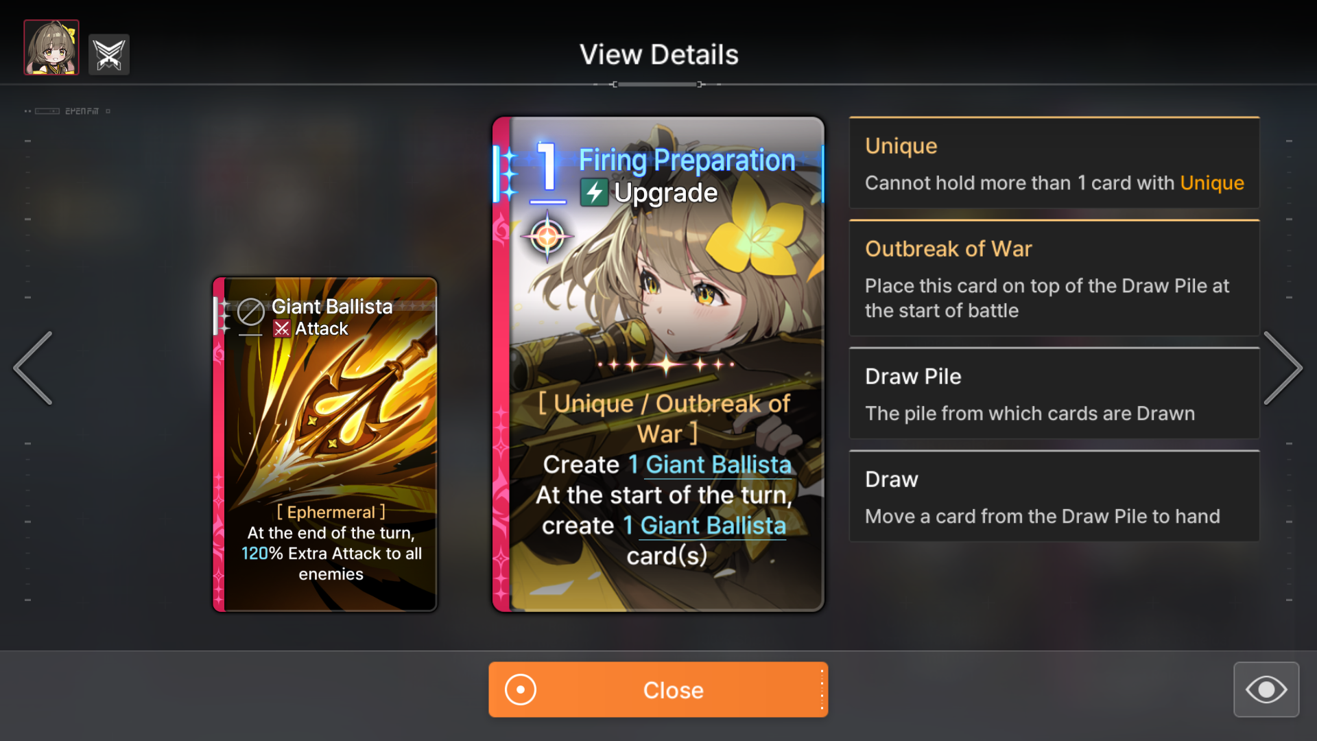Click the zero-cost symbol on Giant Ballista

pyautogui.click(x=250, y=312)
